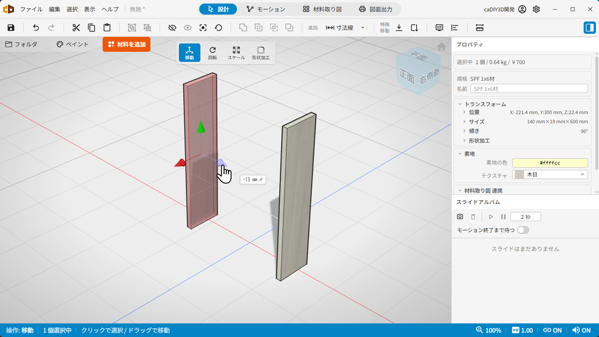Hide selected with crossed-eye icon

click(x=172, y=28)
